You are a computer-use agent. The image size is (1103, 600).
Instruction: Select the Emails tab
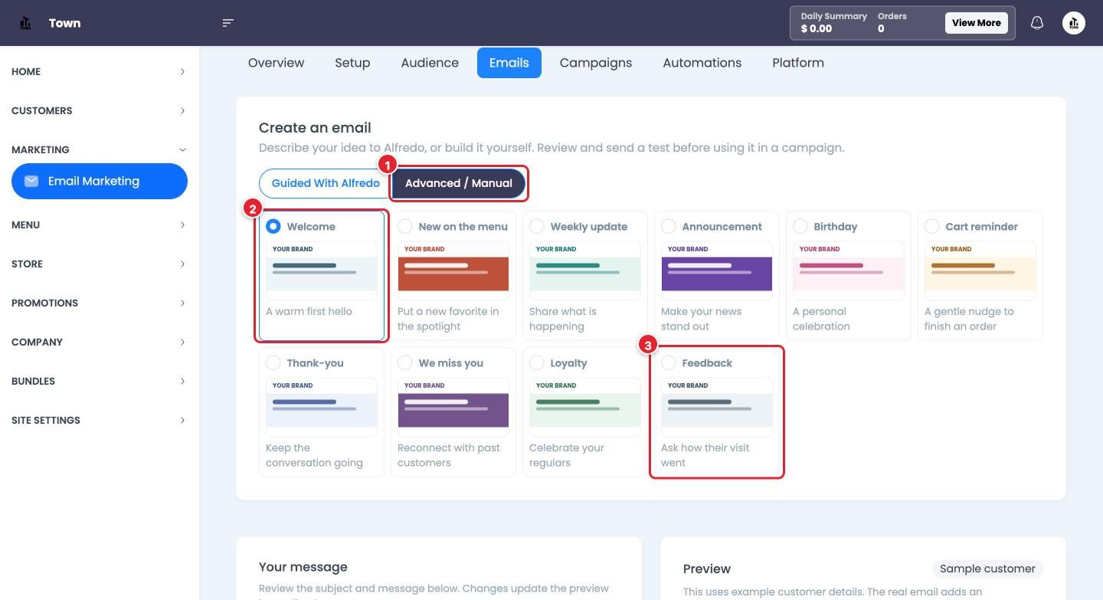tap(509, 63)
